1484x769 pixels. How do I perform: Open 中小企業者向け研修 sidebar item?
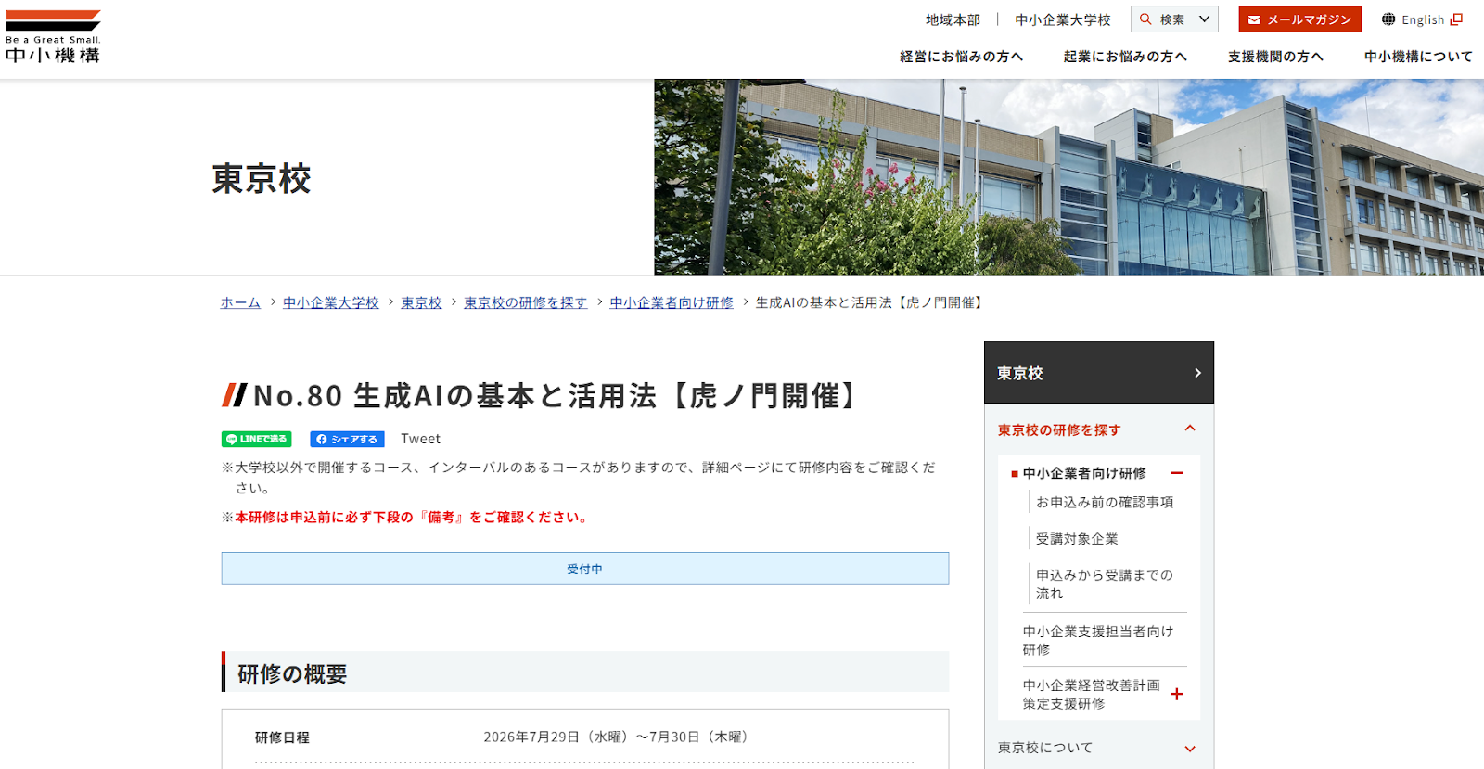coord(1084,473)
